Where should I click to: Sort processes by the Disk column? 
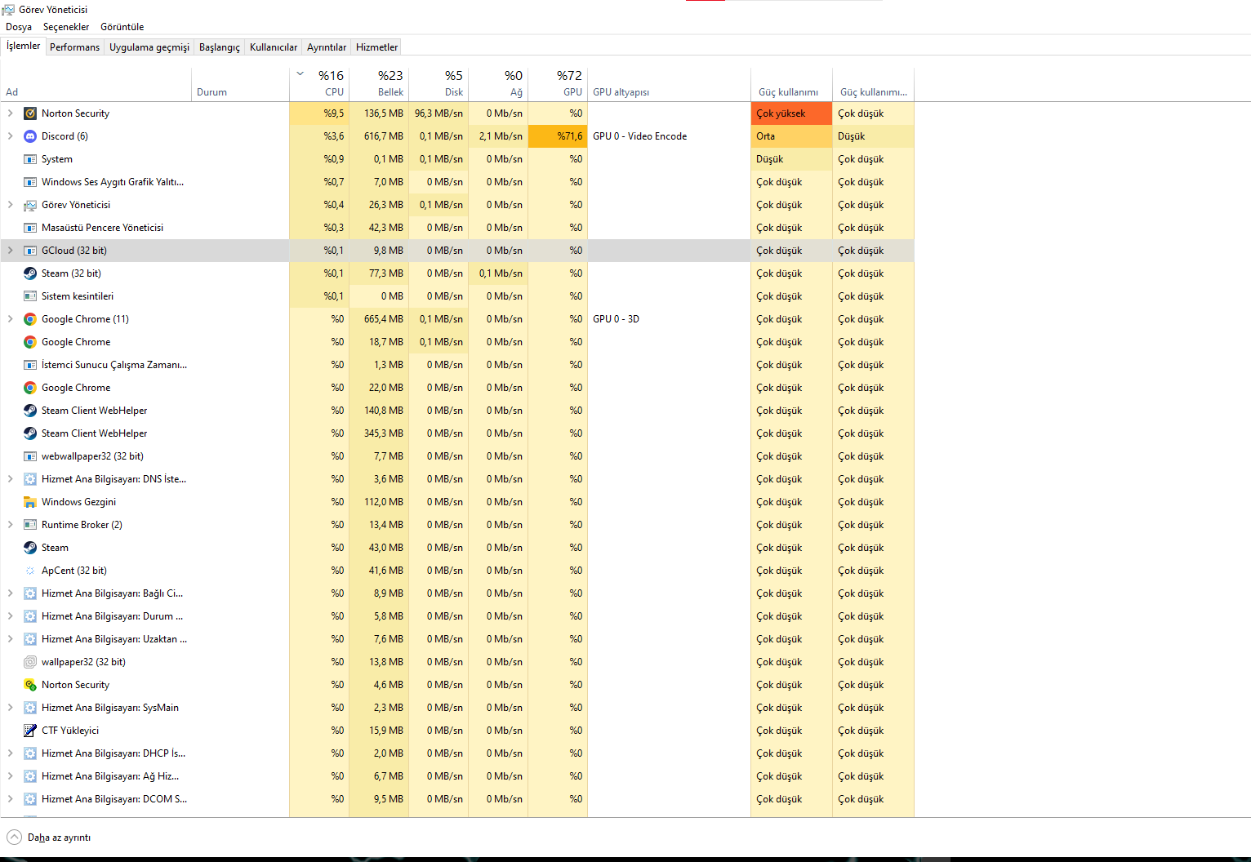(439, 84)
